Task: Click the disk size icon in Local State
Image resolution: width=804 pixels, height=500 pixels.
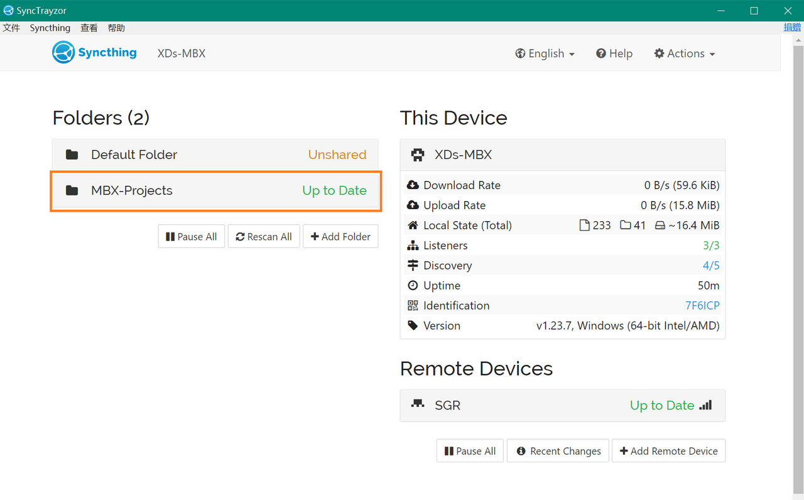Action: tap(660, 225)
